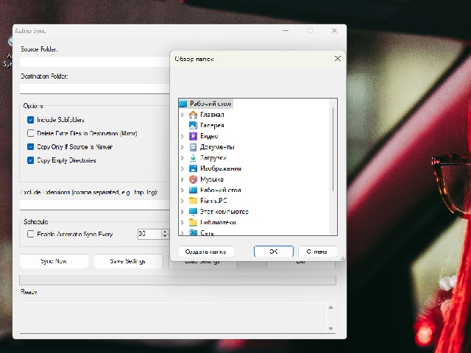Select the Галерея gallery icon
This screenshot has width=471, height=353.
[193, 126]
